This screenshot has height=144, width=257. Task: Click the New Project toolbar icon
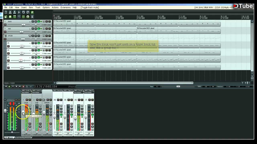(6, 12)
